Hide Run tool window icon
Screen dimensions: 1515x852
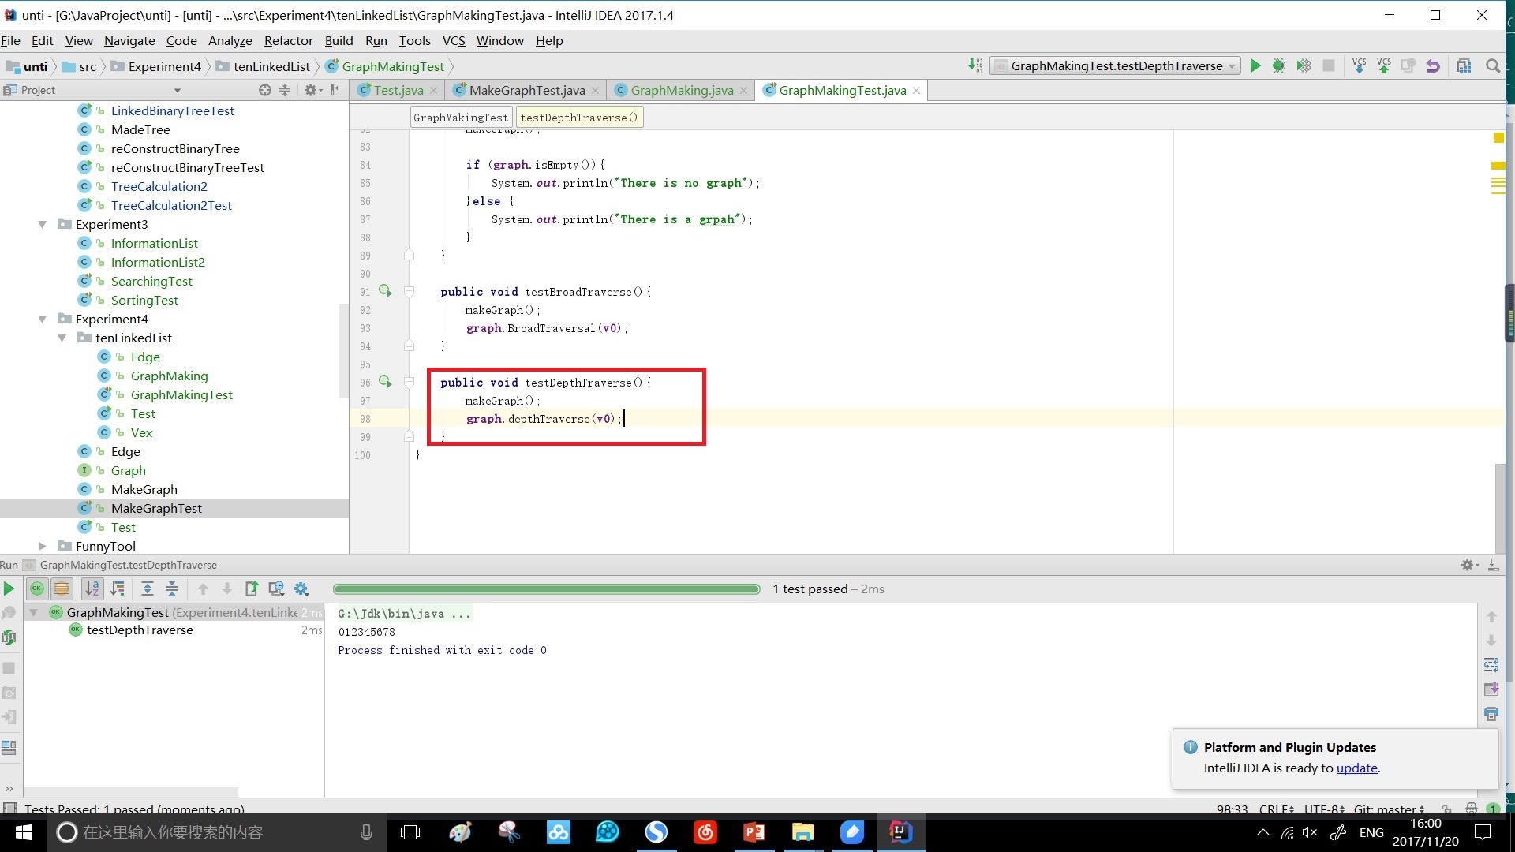click(1493, 565)
